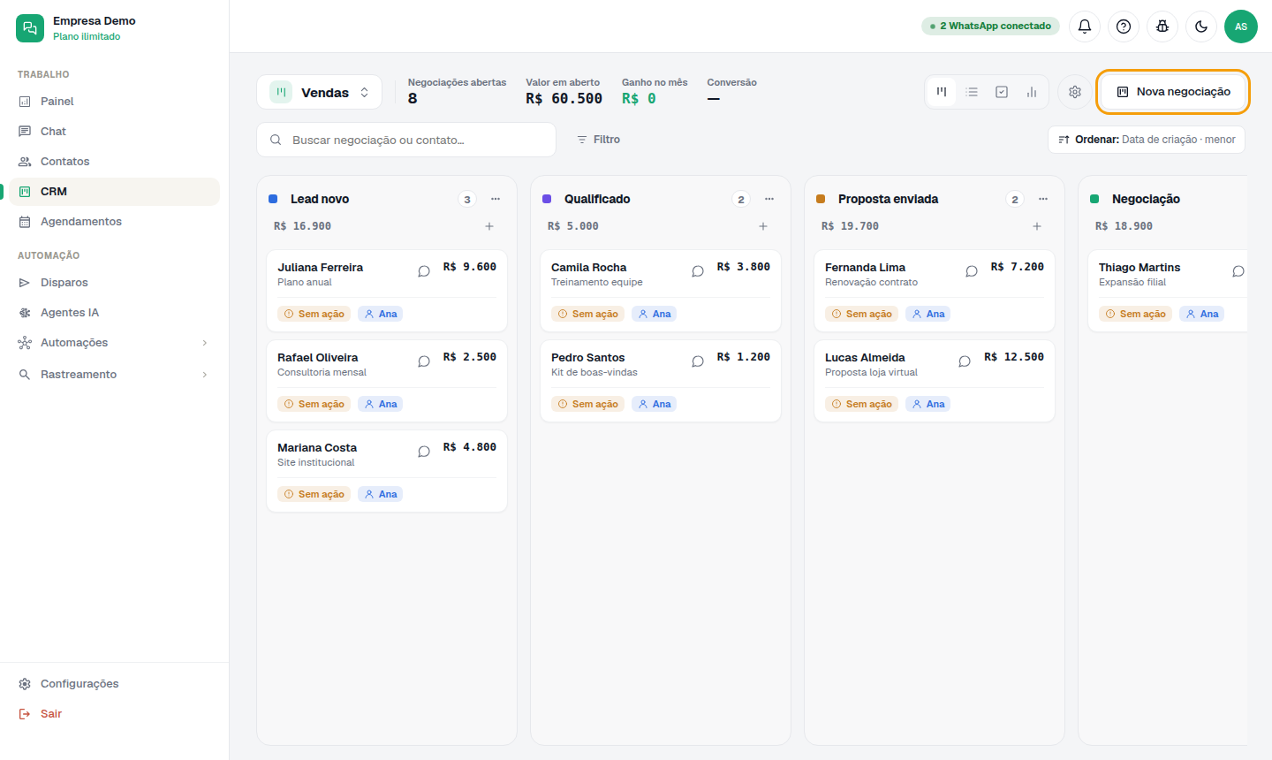
Task: Switch to the list view
Action: pos(972,92)
